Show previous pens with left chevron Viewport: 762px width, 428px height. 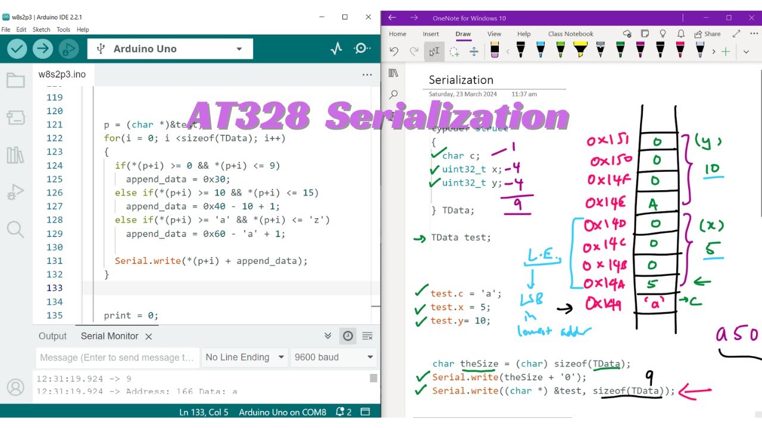508,52
